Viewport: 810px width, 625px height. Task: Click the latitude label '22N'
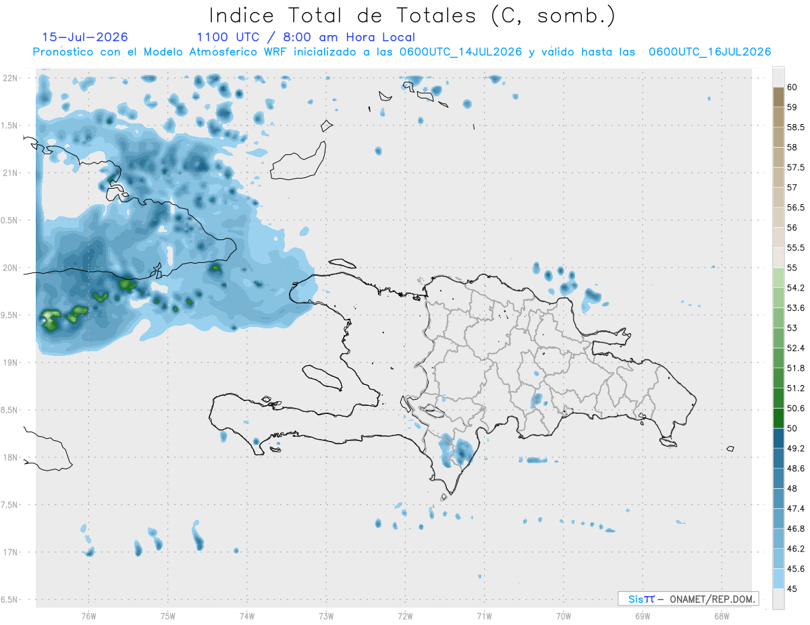click(x=11, y=78)
